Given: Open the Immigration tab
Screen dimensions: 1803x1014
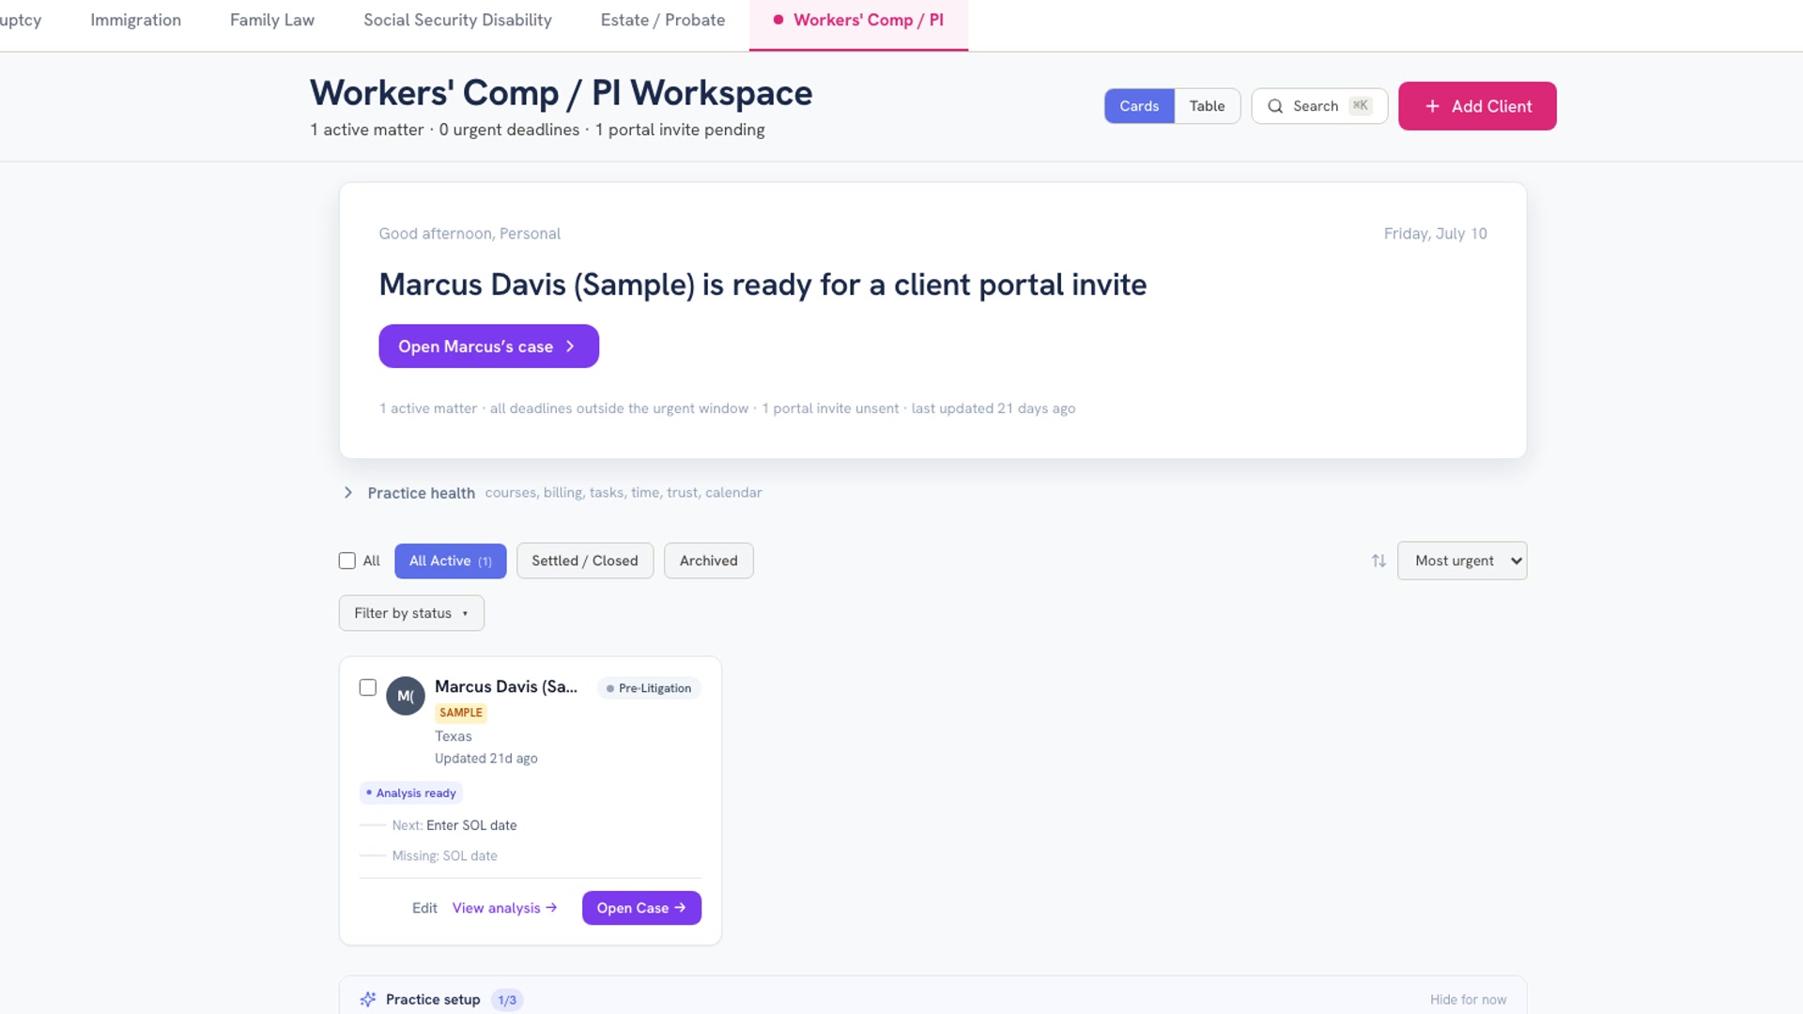Looking at the screenshot, I should point(136,20).
